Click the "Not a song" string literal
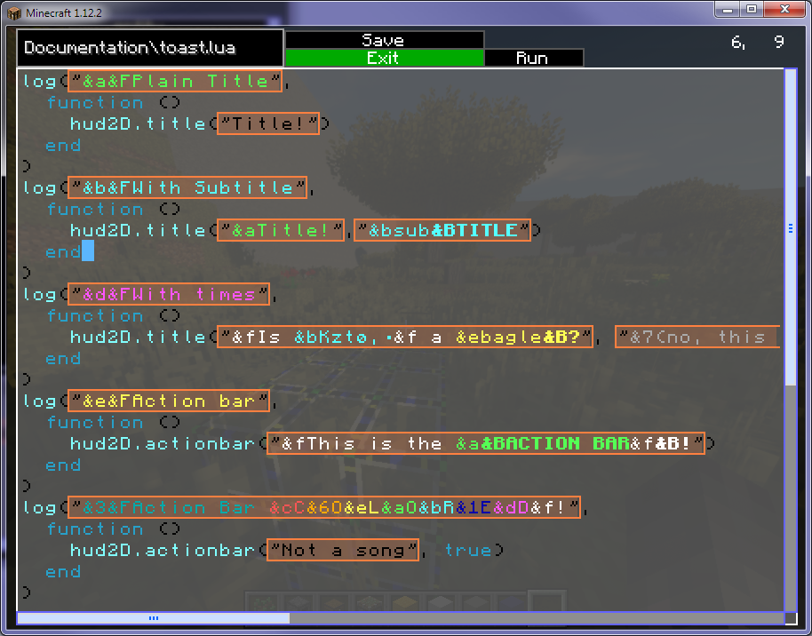The height and width of the screenshot is (636, 812). (342, 550)
